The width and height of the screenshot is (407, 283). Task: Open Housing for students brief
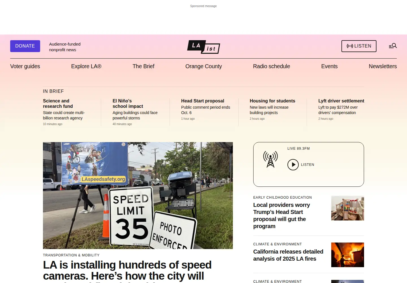point(272,101)
